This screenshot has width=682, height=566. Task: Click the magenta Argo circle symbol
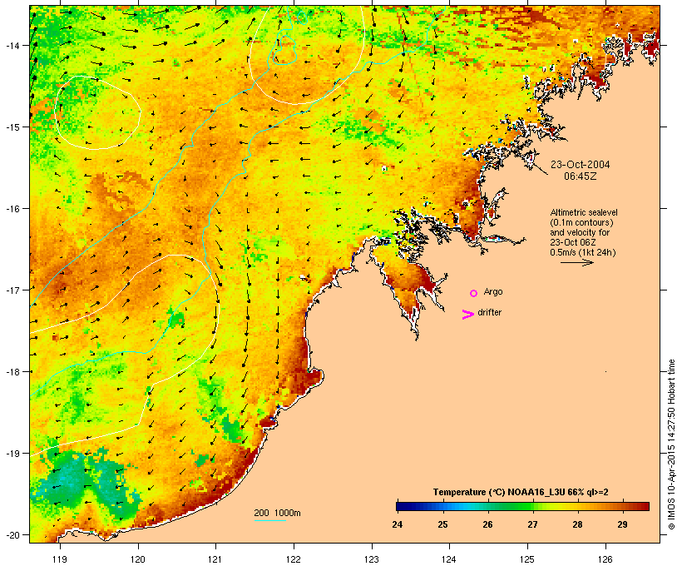pos(474,293)
